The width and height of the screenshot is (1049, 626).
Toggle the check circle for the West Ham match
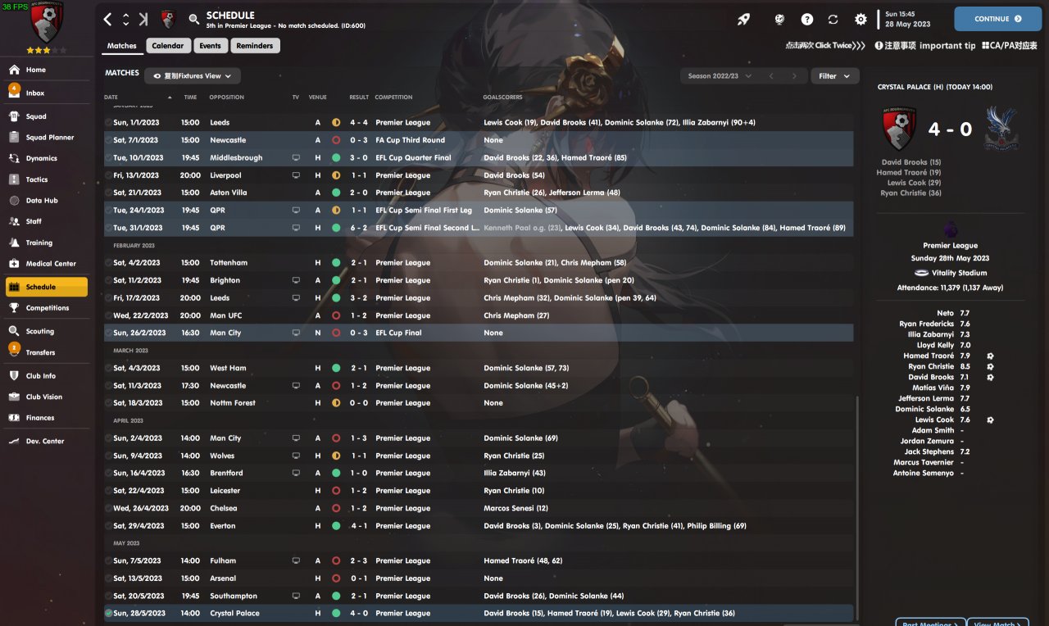click(x=109, y=368)
